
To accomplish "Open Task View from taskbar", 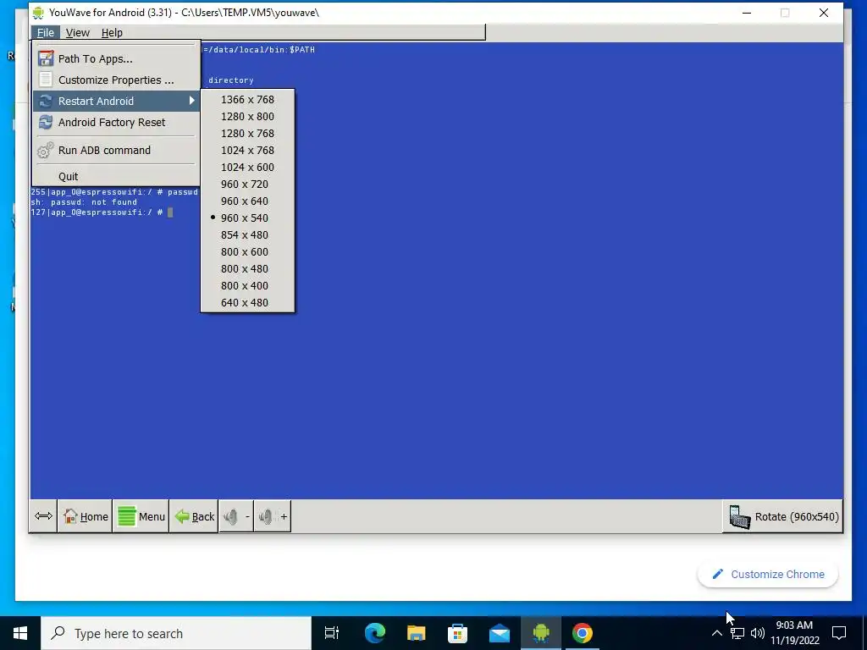I will [332, 633].
